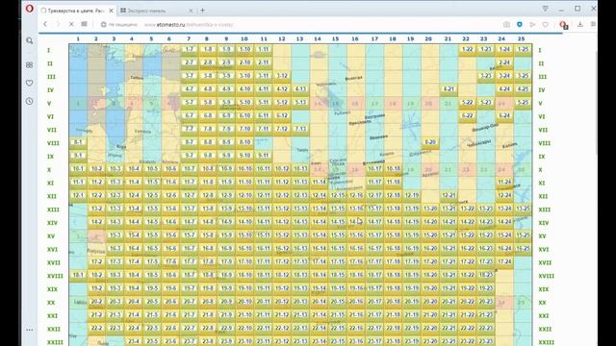Image resolution: width=616 pixels, height=346 pixels.
Task: Open map sheet 10-18
Action: coord(394,169)
